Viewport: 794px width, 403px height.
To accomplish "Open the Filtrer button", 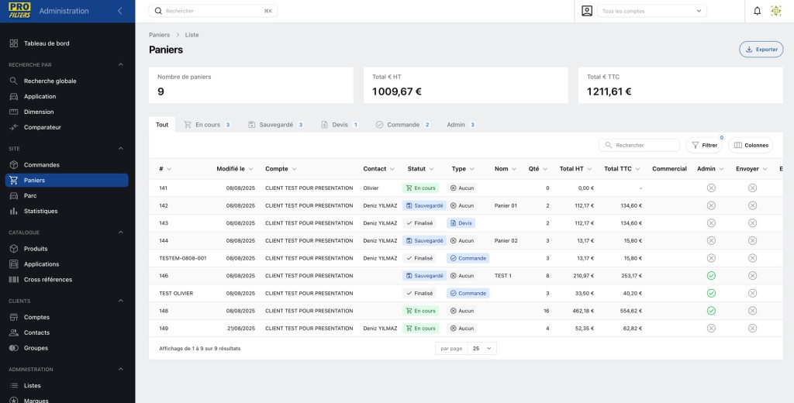I will coord(704,145).
